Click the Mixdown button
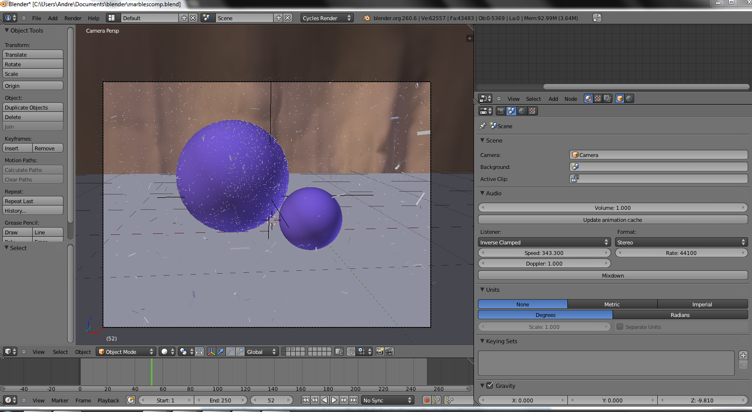The image size is (752, 412). (613, 276)
